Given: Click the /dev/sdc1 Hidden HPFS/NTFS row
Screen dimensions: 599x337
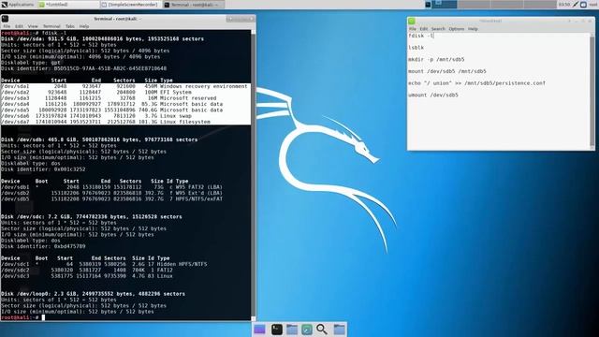Looking at the screenshot, I should pos(104,264).
